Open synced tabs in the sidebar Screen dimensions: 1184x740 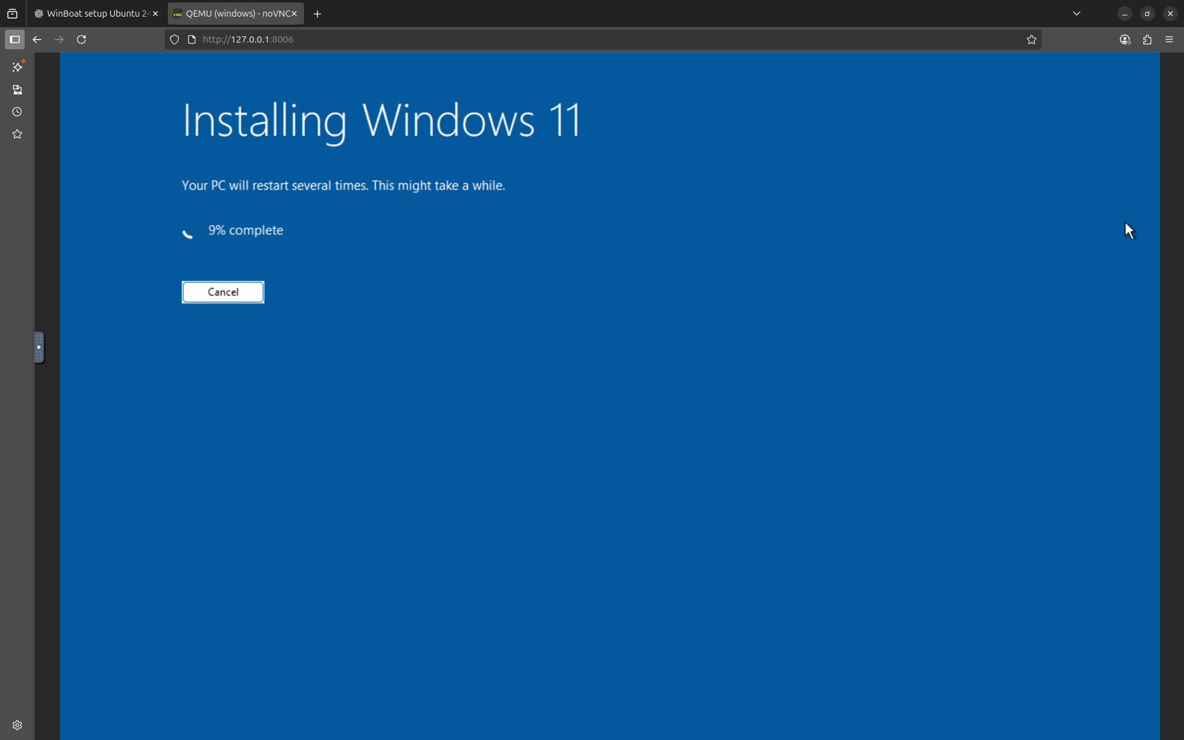pos(17,90)
